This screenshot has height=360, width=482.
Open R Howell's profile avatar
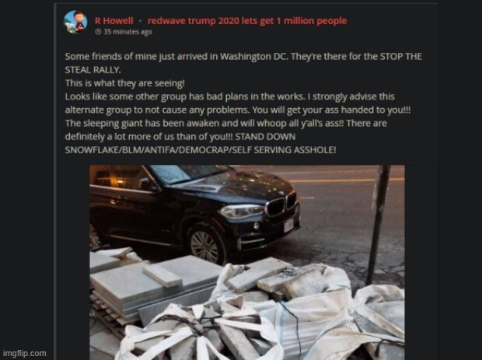tap(75, 23)
